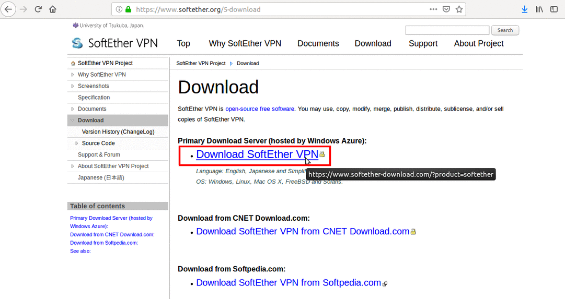Viewport: 565px width, 299px height.
Task: Focus the site search text field
Action: click(x=447, y=30)
